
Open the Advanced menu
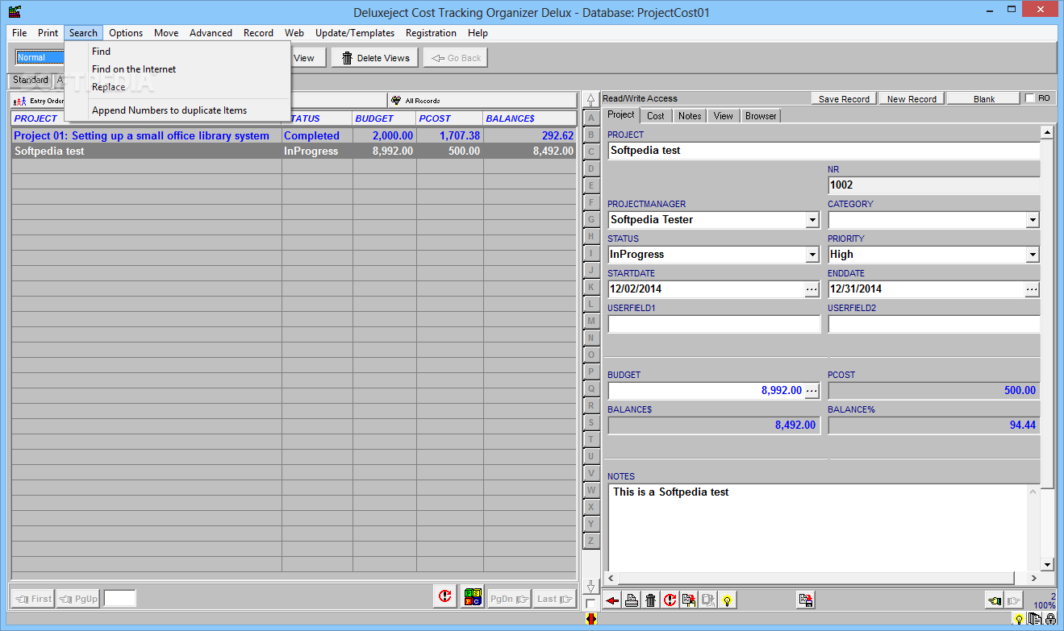(x=211, y=33)
